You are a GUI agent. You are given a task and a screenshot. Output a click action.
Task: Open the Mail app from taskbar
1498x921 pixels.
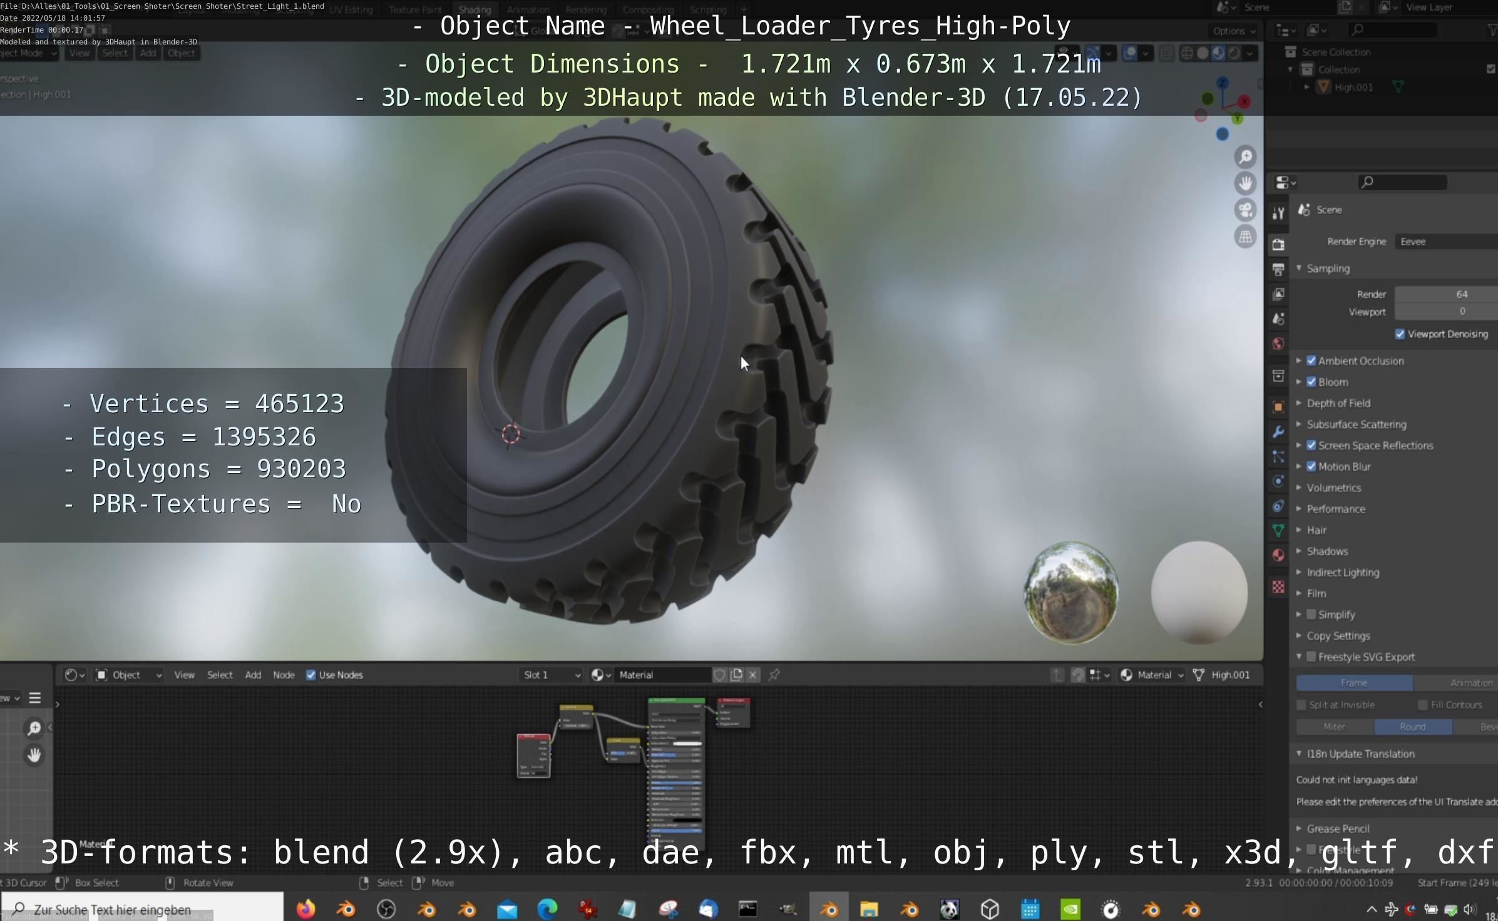coord(507,908)
